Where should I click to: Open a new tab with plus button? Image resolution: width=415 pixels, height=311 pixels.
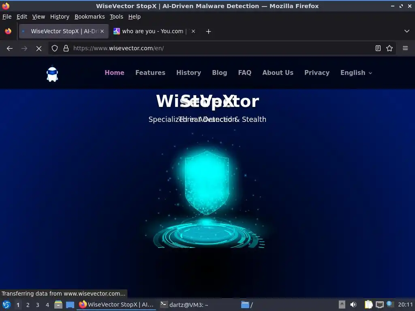click(x=209, y=32)
